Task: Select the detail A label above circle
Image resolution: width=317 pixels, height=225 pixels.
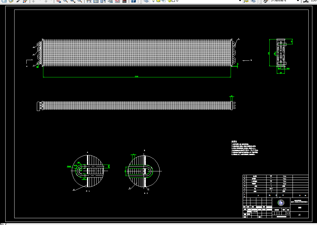Action: click(x=88, y=152)
